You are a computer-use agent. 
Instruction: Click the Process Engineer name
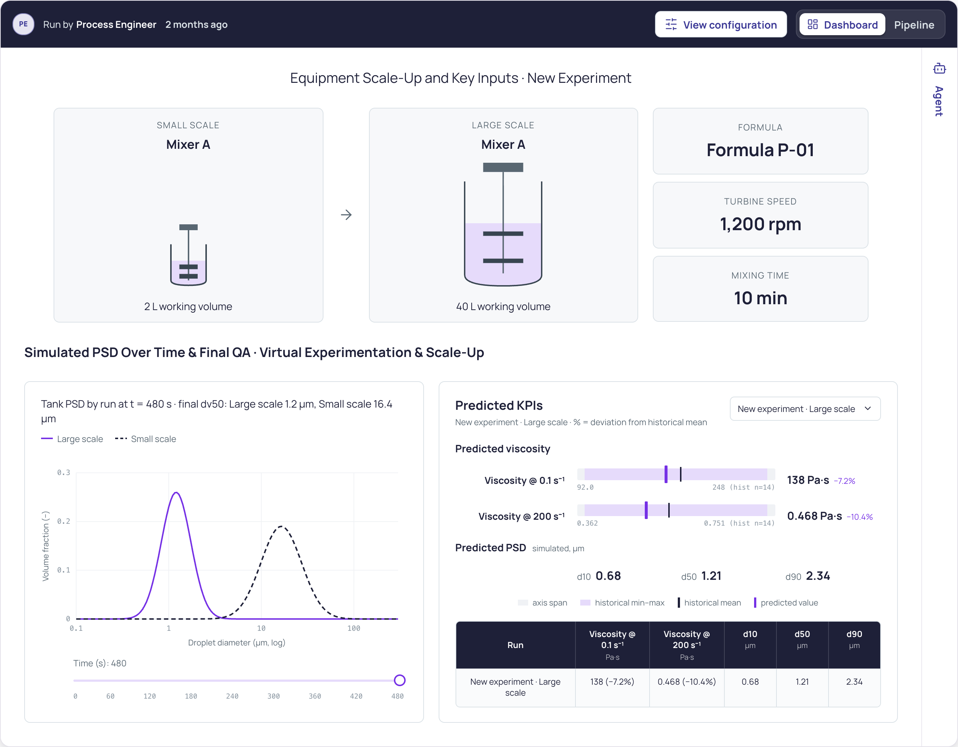pos(116,25)
